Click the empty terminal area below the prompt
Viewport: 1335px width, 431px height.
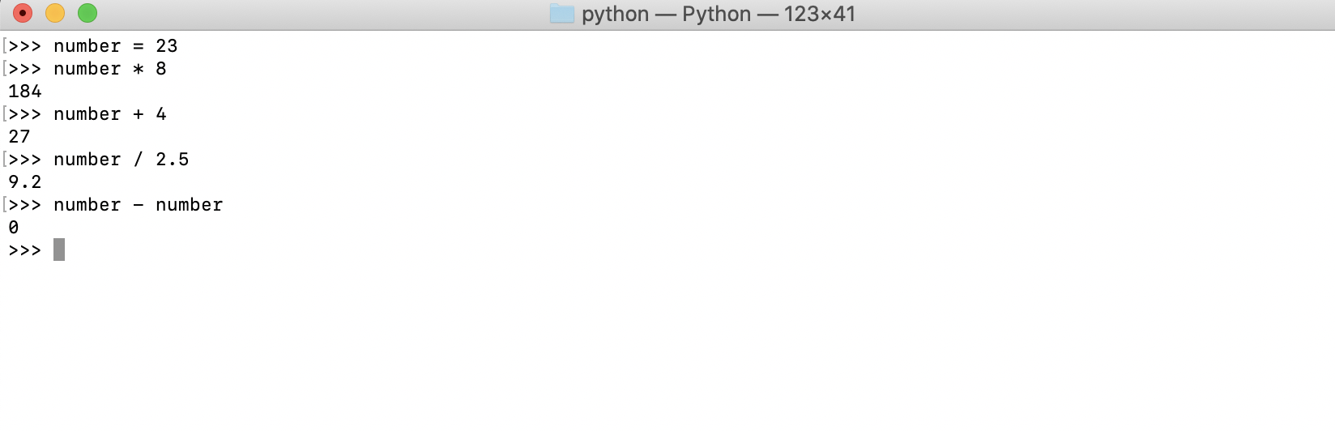click(667, 344)
